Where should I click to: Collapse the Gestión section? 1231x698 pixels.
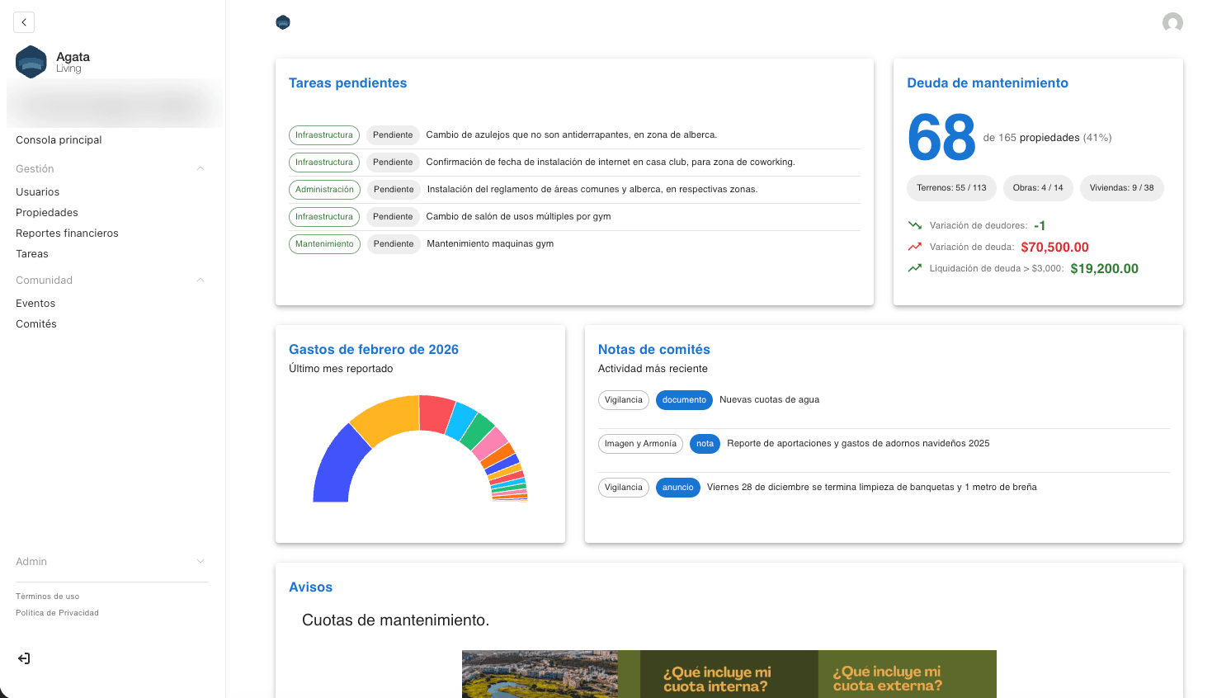point(200,169)
